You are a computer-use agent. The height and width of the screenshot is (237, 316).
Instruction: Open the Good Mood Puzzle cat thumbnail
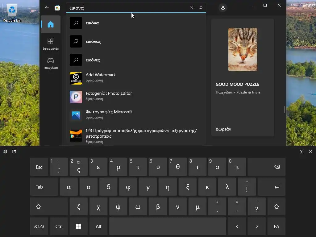click(243, 50)
